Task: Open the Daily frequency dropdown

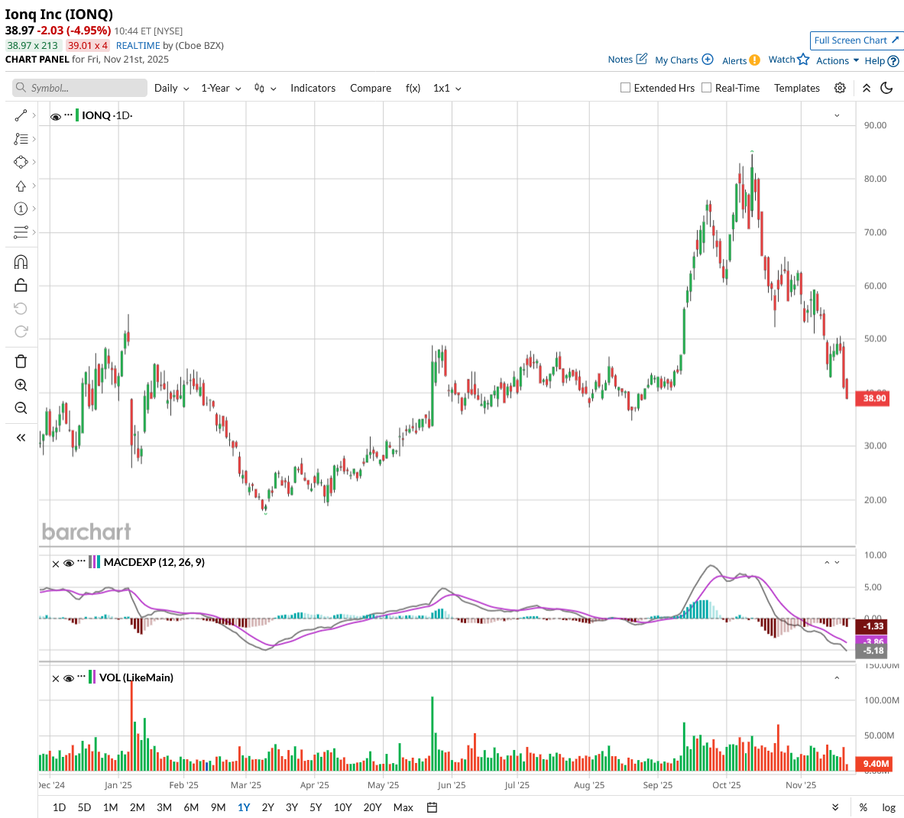Action: (x=171, y=88)
